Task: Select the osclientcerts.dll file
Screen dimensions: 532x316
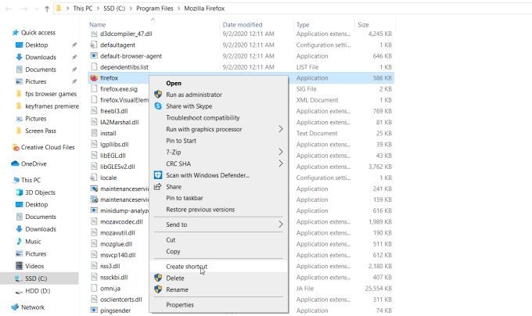Action: 121,300
